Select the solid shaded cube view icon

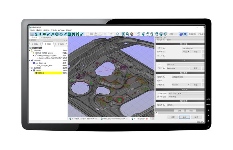pos(143,34)
